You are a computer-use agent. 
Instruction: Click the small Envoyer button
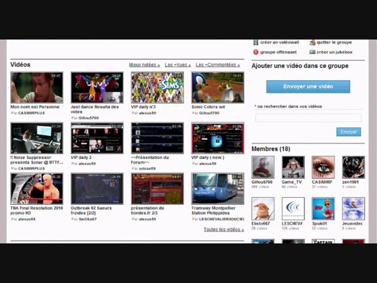[349, 132]
